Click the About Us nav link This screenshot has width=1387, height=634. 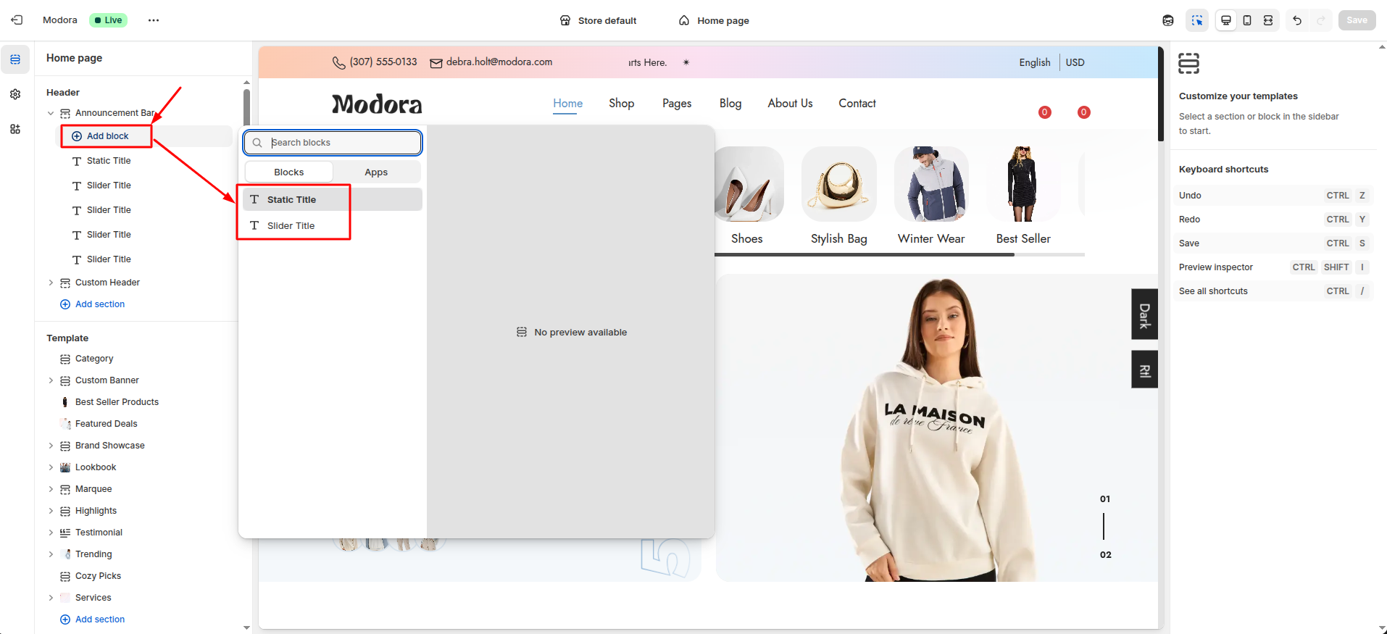(x=791, y=104)
